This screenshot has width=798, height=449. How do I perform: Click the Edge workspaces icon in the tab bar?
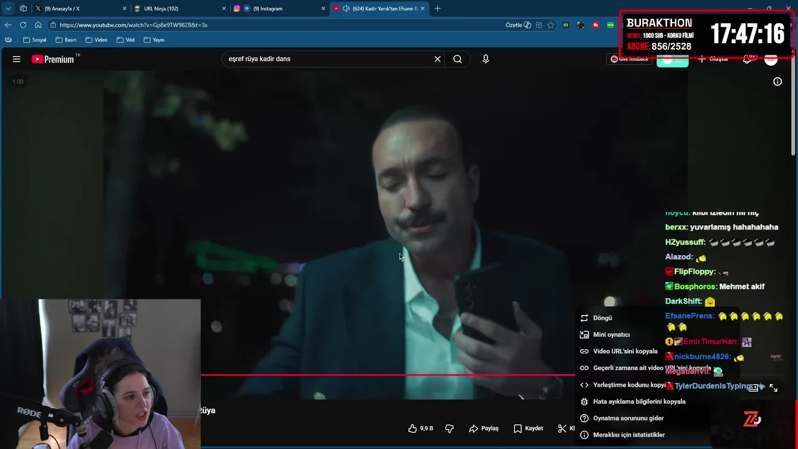(23, 9)
